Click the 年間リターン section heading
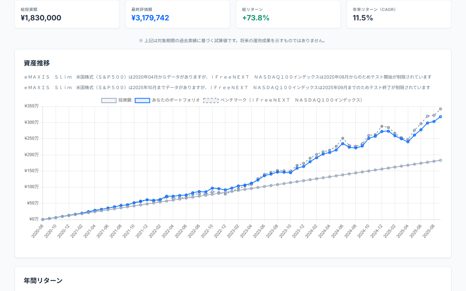 pos(43,280)
